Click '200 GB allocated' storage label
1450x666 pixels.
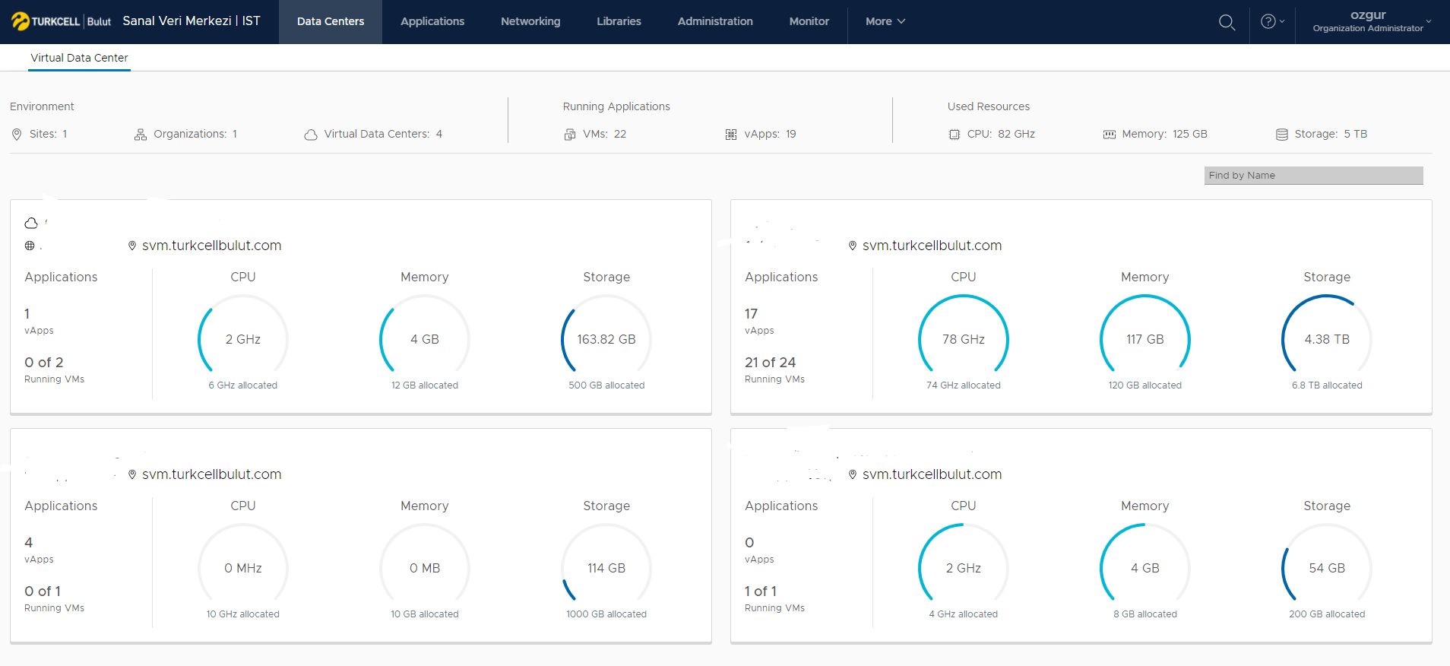click(x=1327, y=614)
